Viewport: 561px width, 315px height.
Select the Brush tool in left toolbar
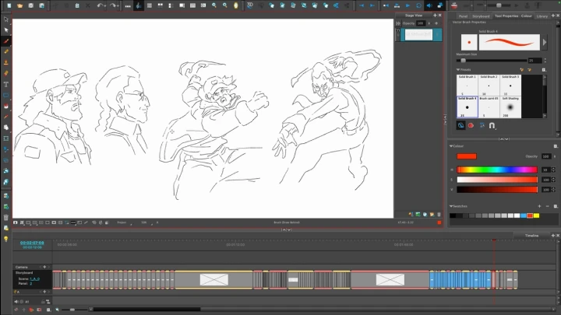click(5, 41)
